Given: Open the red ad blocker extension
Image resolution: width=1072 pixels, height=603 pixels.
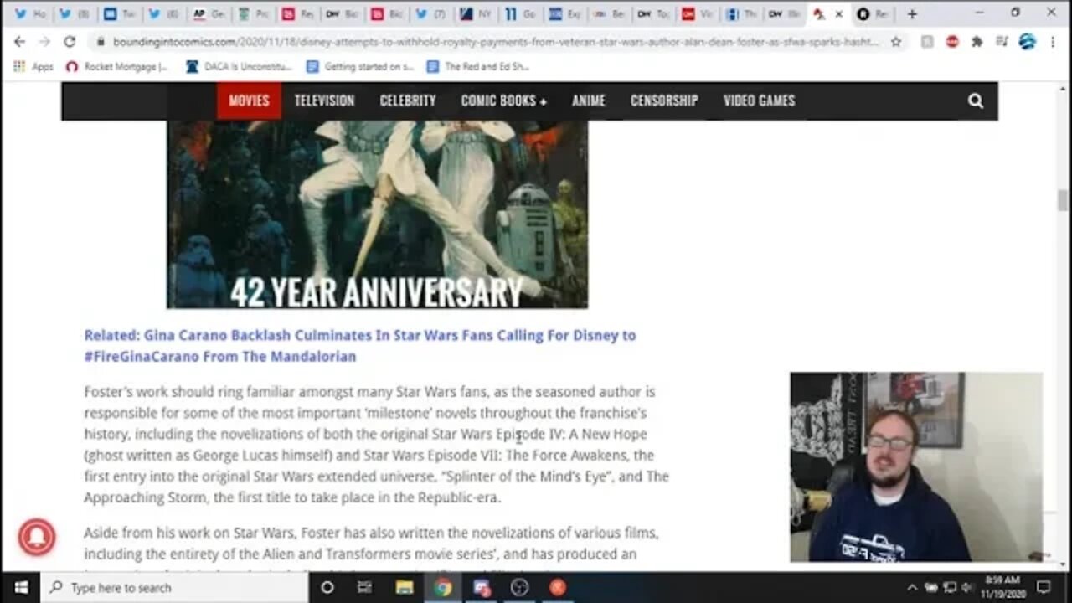Looking at the screenshot, I should click(952, 41).
